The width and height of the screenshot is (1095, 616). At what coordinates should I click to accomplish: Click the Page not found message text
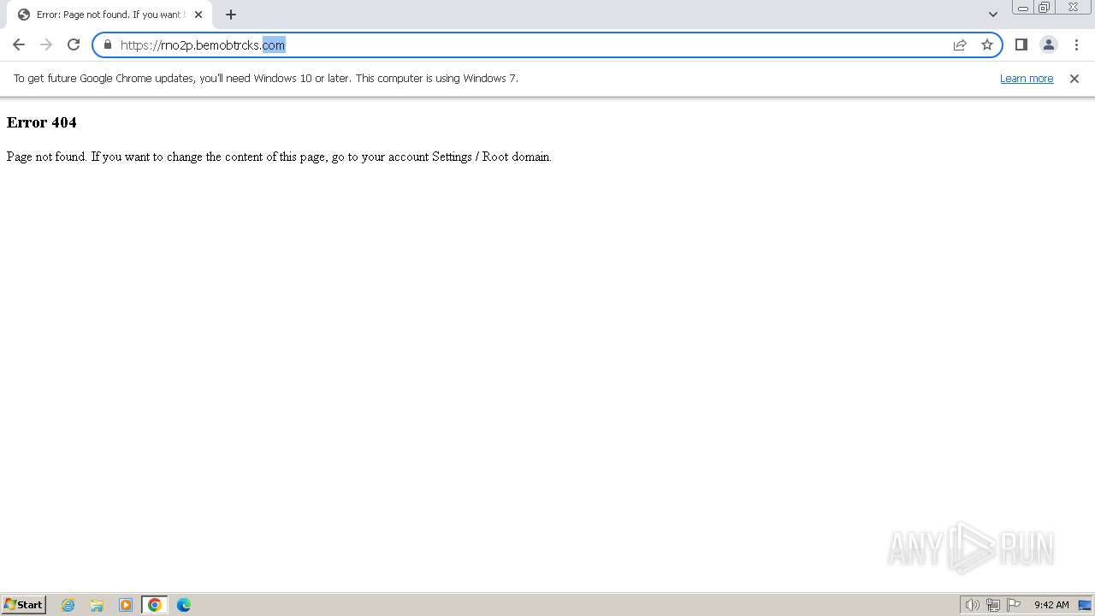pos(279,157)
